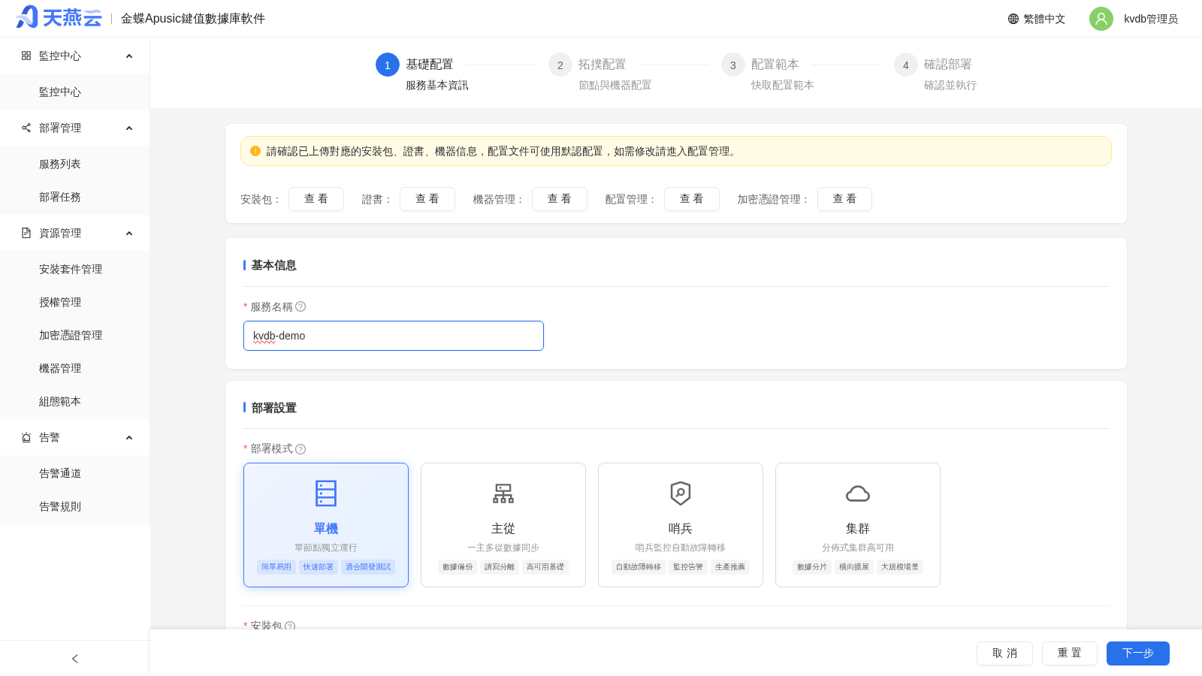
Task: Show the 部署模式 help tooltip icon
Action: 300,449
